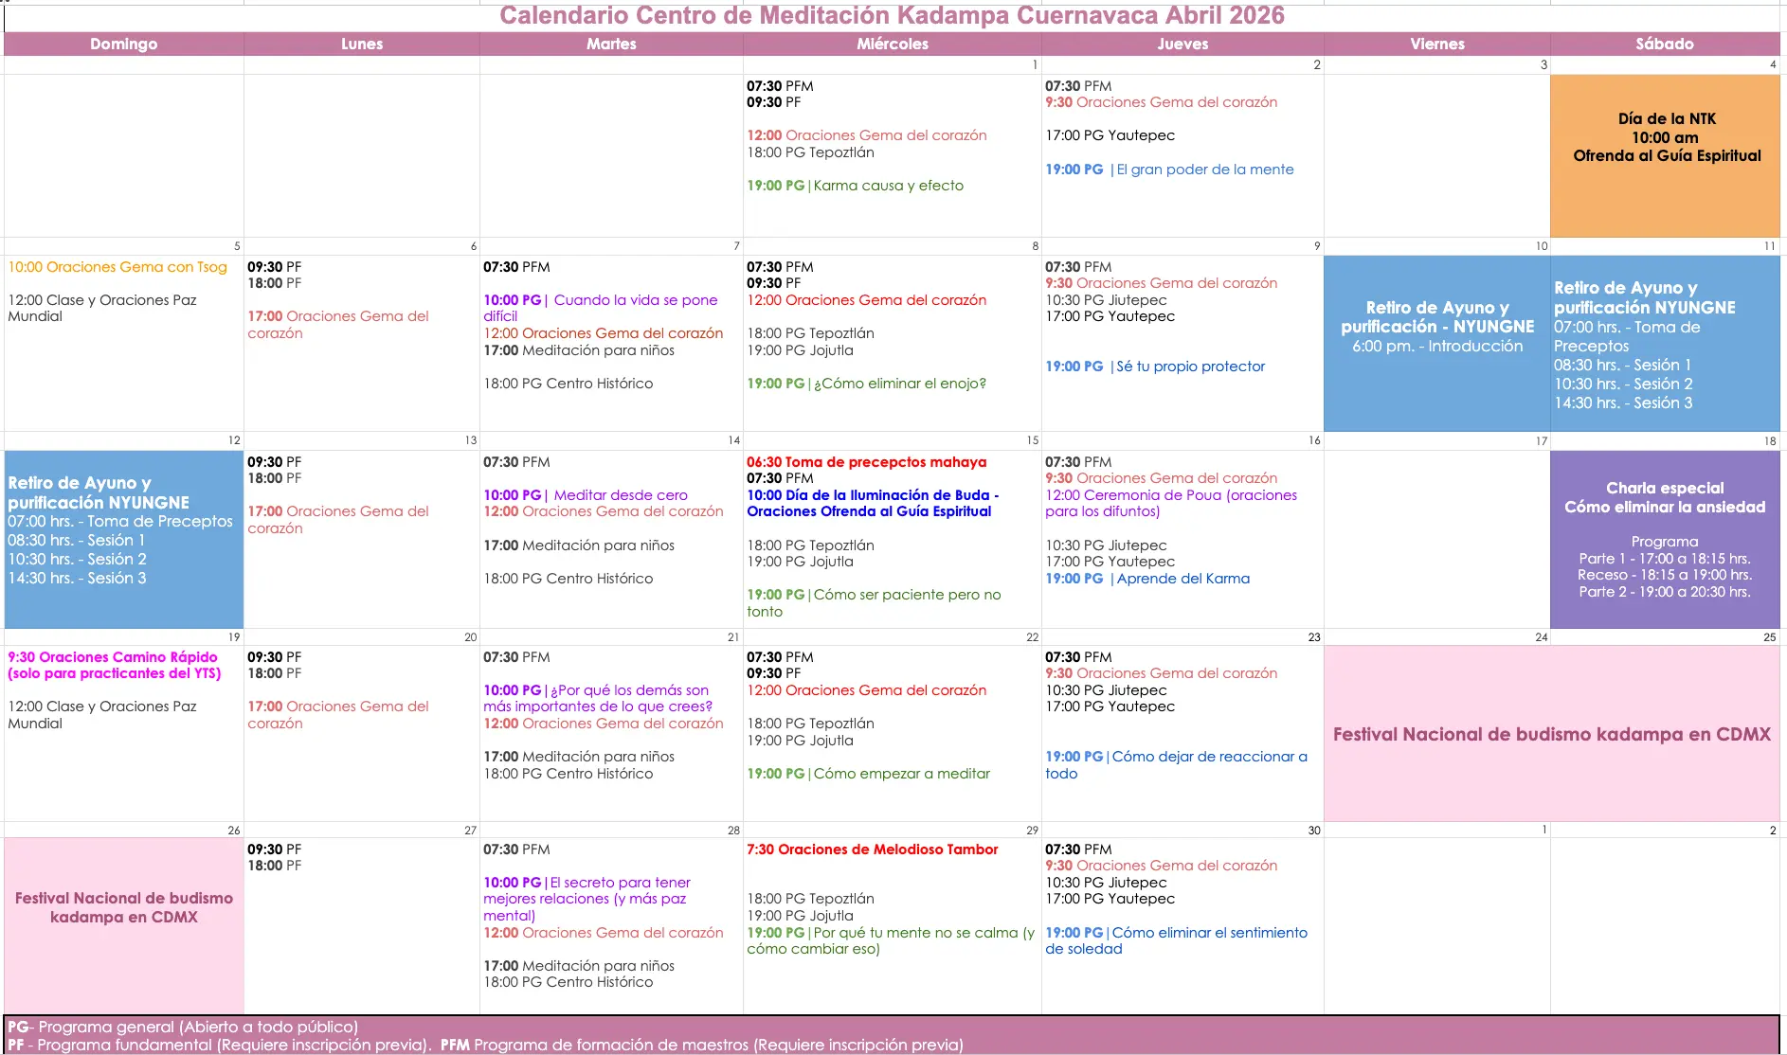Click the PG Programa general legend line
The width and height of the screenshot is (1787, 1055).
(x=183, y=1027)
